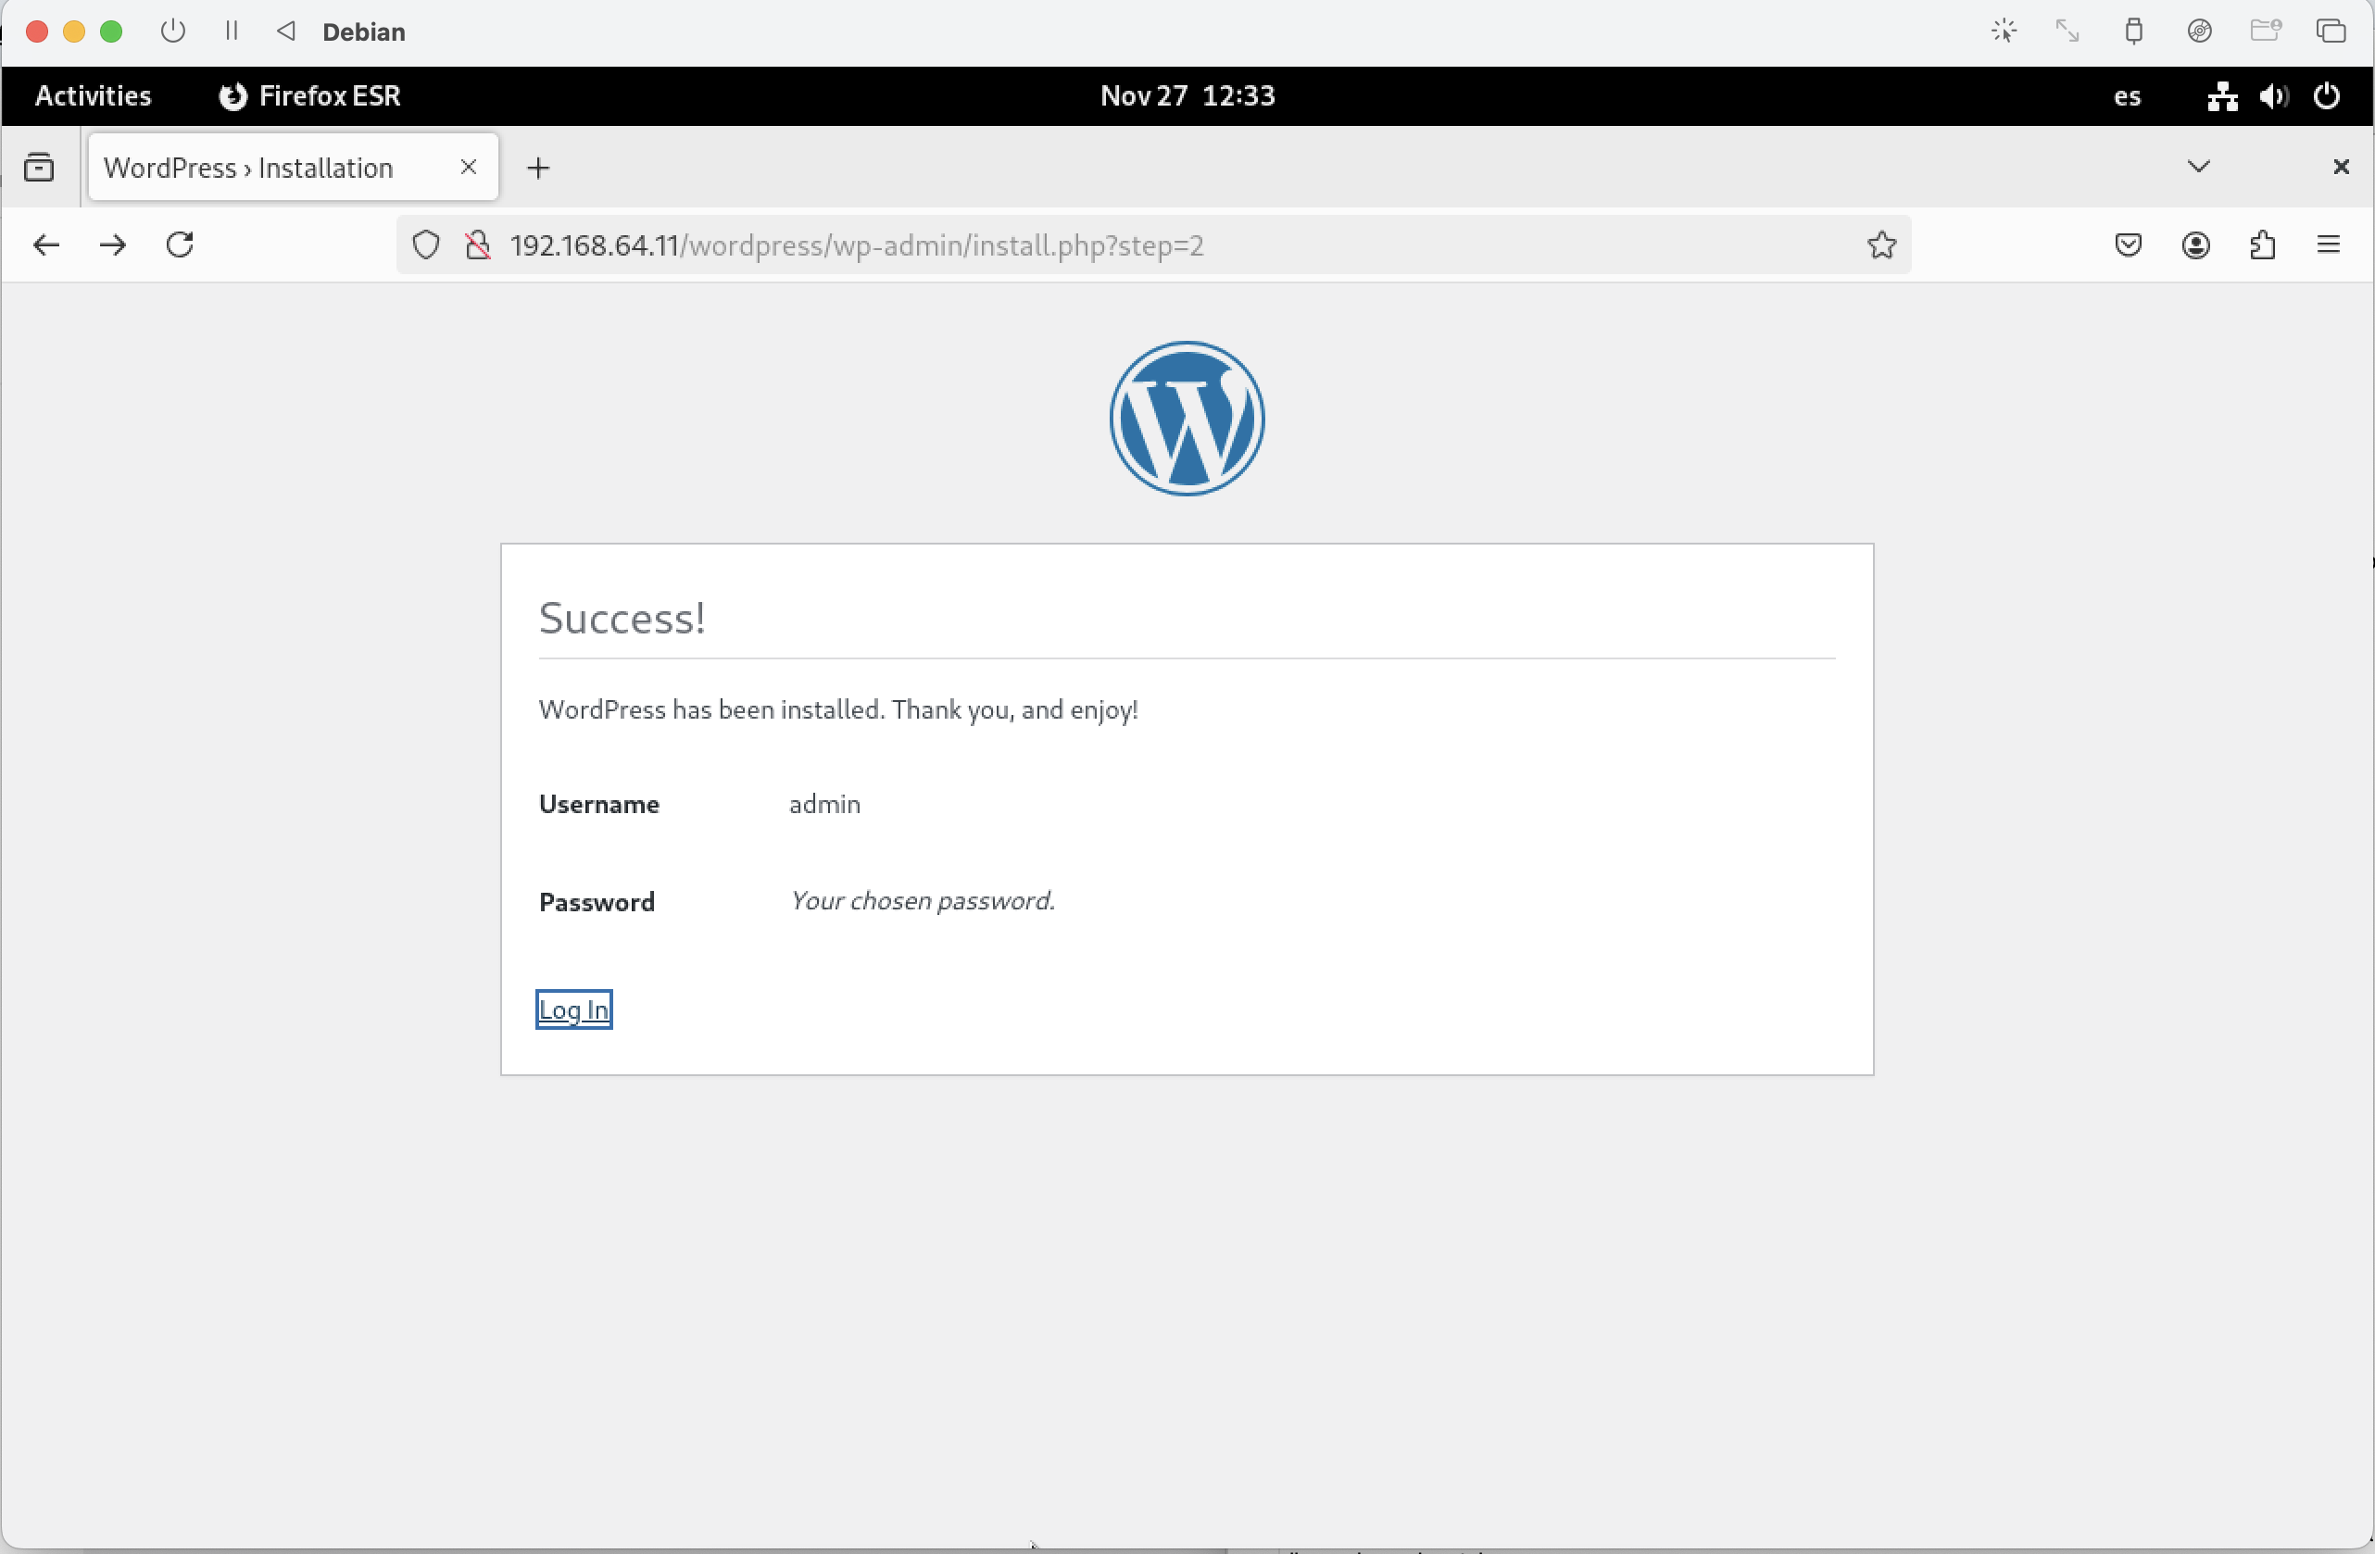Pause the Debian virtual machine
2375x1554 pixels.
tap(232, 31)
